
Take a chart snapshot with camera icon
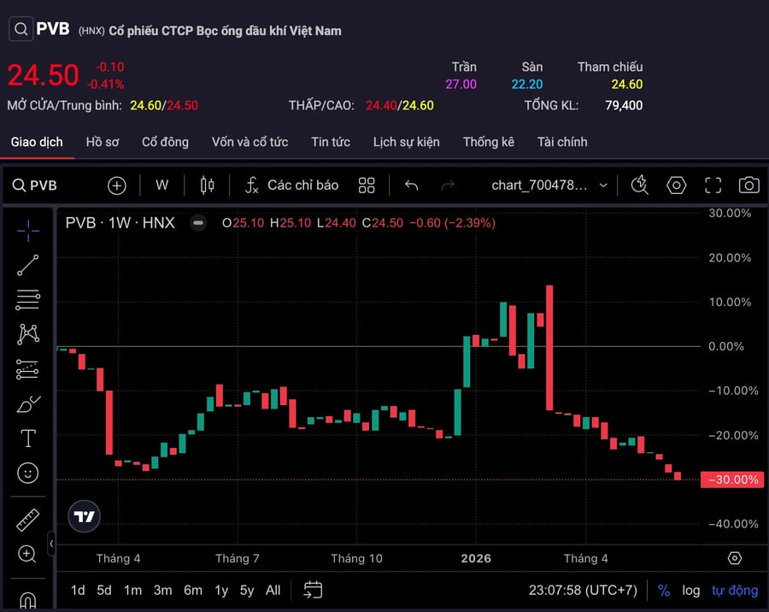[x=748, y=185]
